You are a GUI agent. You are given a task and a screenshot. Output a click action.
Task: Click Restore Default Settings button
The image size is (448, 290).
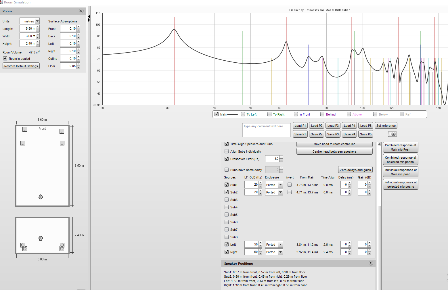point(21,66)
